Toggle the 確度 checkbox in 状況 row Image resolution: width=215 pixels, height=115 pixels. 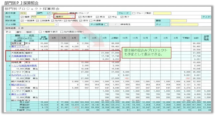coord(22,17)
